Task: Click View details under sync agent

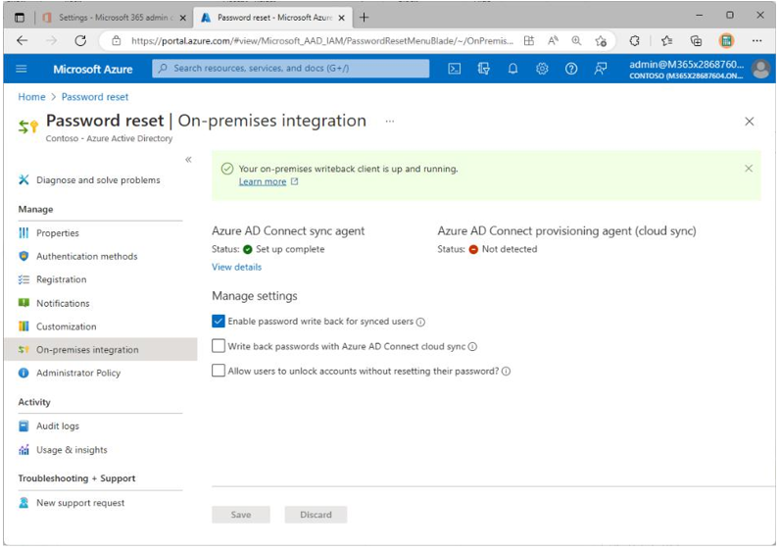Action: point(236,267)
